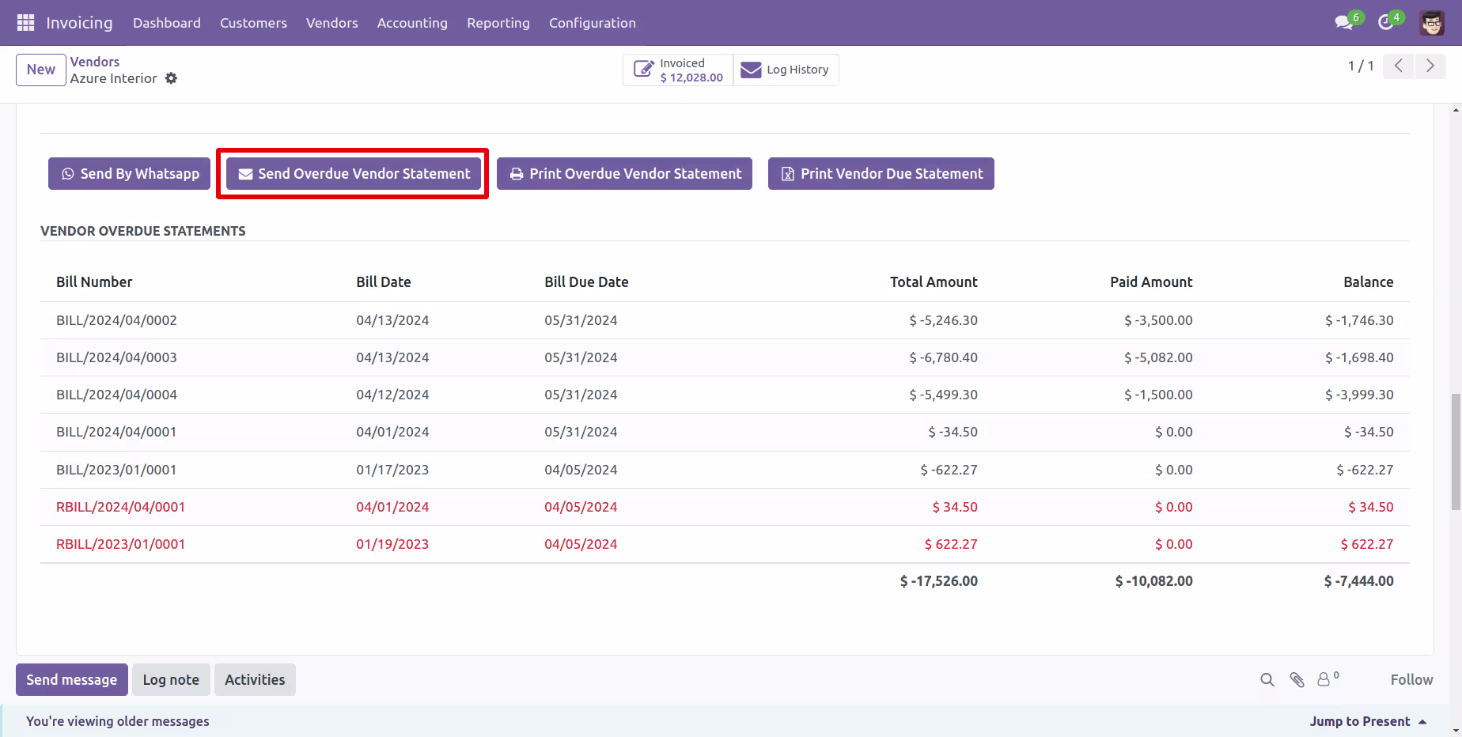
Task: Go to the next record arrow
Action: tap(1430, 66)
